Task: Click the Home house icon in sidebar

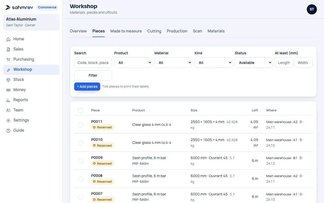Action: click(8, 39)
